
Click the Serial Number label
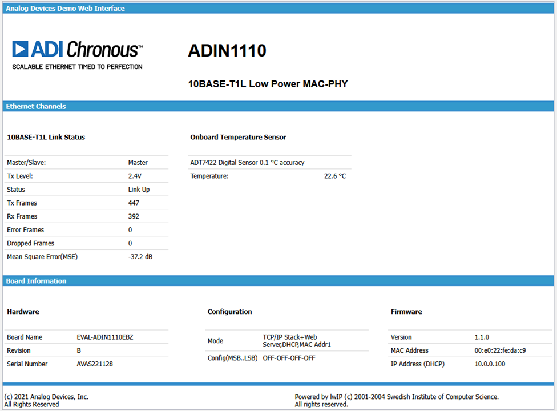[x=27, y=364]
